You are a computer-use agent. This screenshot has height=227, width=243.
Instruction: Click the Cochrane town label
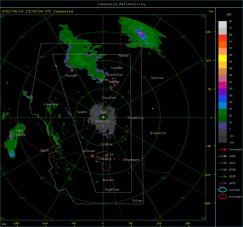point(88,151)
